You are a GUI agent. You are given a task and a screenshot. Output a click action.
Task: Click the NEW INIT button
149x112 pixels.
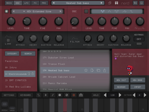pyautogui.click(x=121, y=80)
